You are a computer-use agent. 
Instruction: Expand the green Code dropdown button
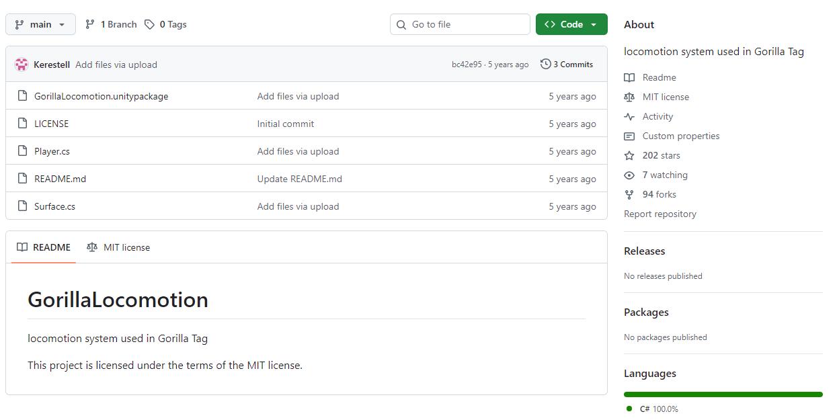571,24
